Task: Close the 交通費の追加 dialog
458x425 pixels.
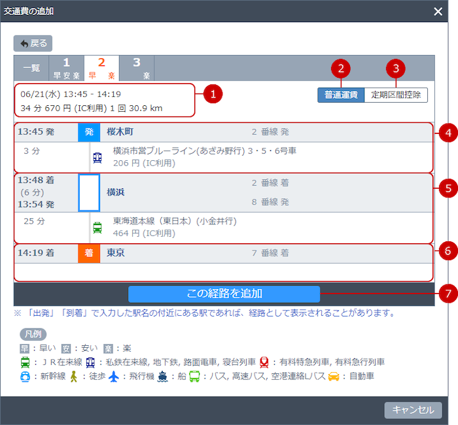Action: click(438, 11)
